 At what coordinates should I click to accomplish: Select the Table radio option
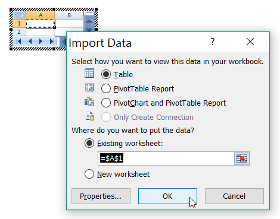(106, 74)
